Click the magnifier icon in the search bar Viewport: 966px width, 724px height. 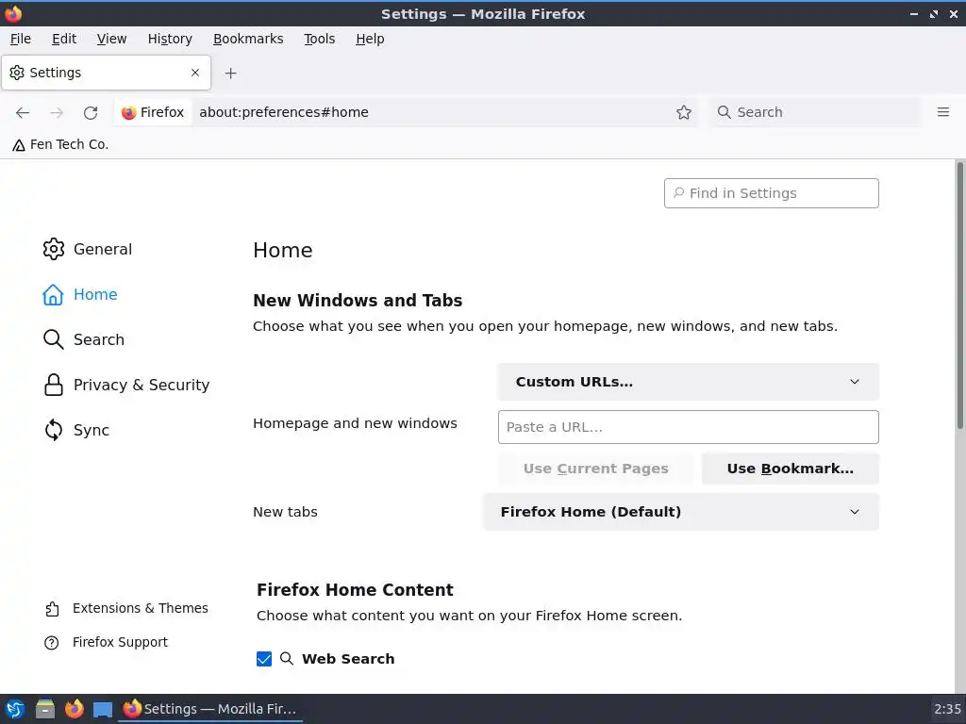pos(724,112)
